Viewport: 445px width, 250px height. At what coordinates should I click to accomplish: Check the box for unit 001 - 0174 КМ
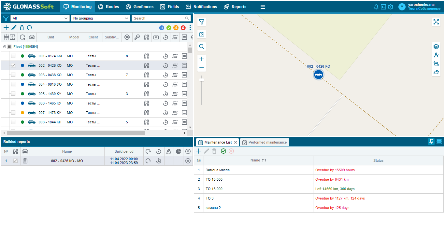[13, 56]
